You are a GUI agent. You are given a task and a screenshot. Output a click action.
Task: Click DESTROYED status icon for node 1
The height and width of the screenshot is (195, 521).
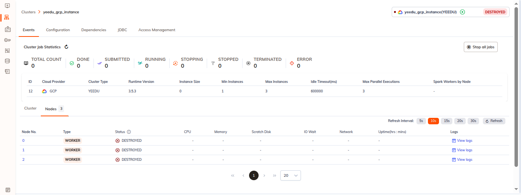117,150
